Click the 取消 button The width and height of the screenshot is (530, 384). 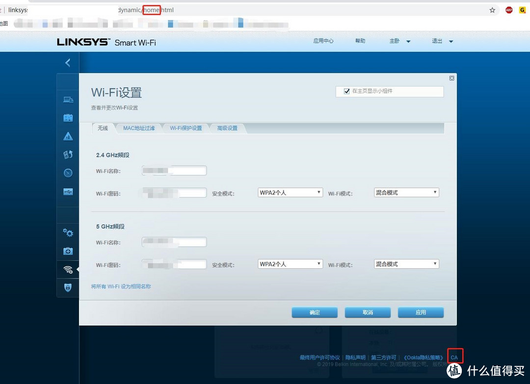(368, 312)
